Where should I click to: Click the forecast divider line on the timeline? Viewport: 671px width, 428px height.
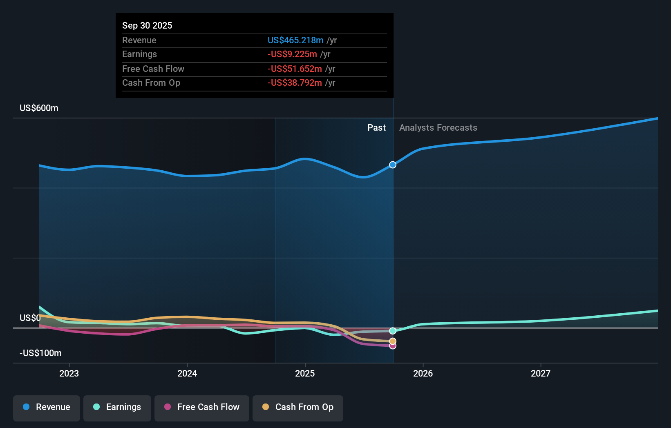pos(393,229)
